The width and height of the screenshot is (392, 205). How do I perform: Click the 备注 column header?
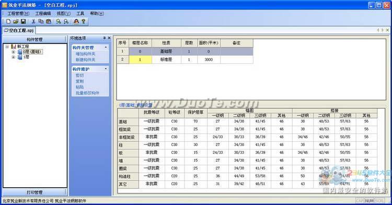click(236, 43)
